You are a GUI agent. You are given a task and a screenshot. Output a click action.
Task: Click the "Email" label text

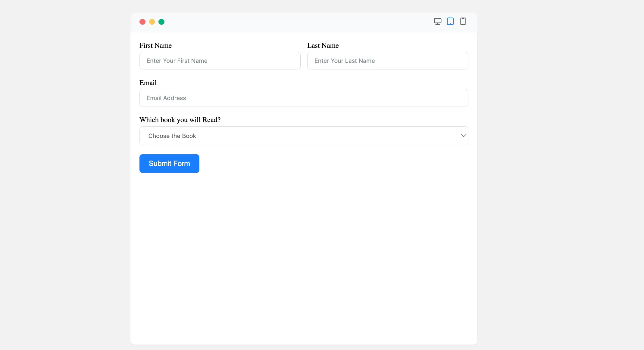148,83
